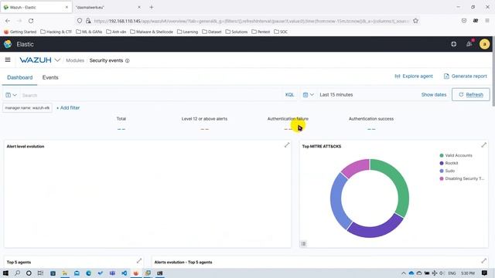Focus the Search query field

click(152, 95)
